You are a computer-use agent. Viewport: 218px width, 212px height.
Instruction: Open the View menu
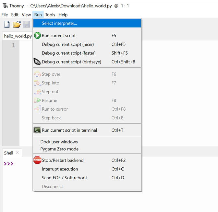26,15
